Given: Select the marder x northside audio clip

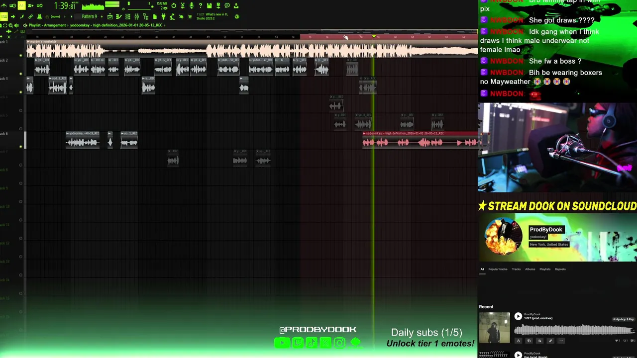Looking at the screenshot, I should point(252,49).
